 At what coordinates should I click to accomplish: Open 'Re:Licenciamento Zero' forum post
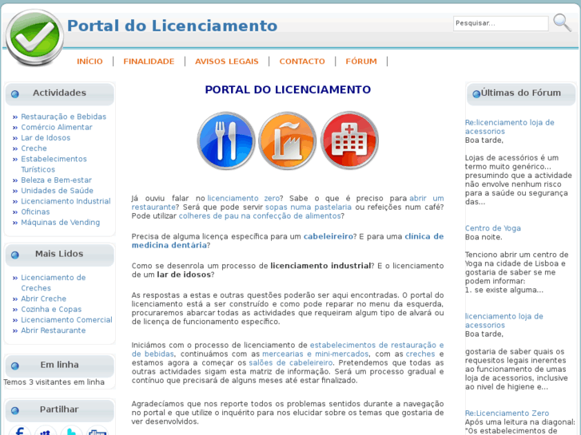[507, 413]
